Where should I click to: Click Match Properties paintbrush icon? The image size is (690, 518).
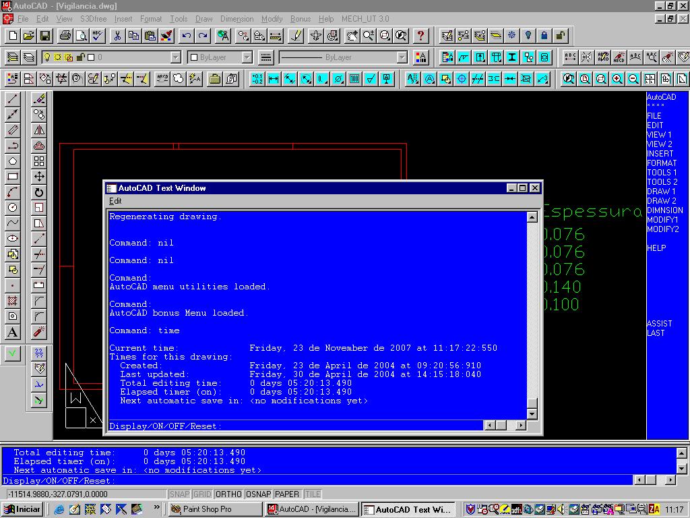[x=167, y=36]
